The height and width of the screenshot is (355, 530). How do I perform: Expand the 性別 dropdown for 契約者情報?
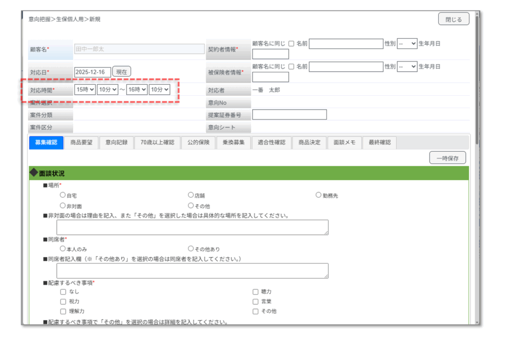click(x=407, y=44)
